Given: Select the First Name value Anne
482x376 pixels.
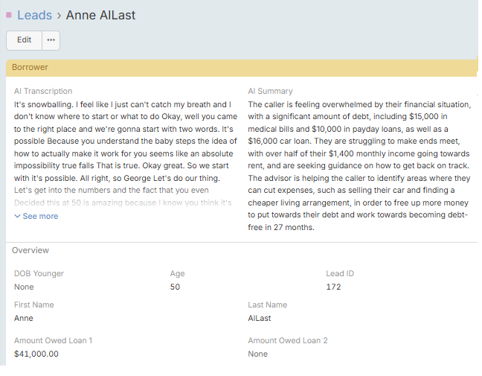Looking at the screenshot, I should 24,319.
